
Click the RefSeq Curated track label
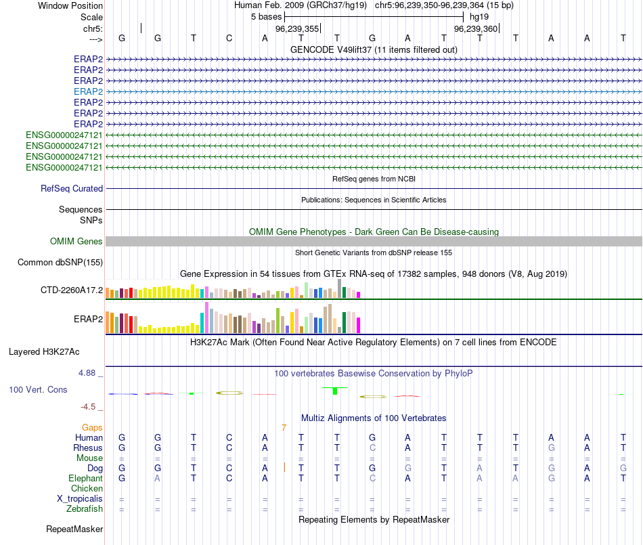[x=72, y=188]
